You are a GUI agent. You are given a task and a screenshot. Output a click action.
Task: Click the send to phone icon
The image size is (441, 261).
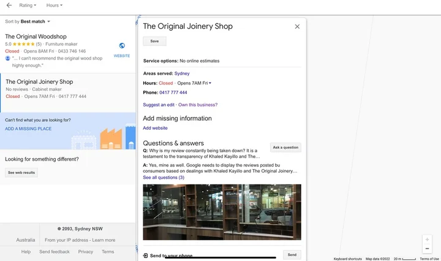[145, 255]
